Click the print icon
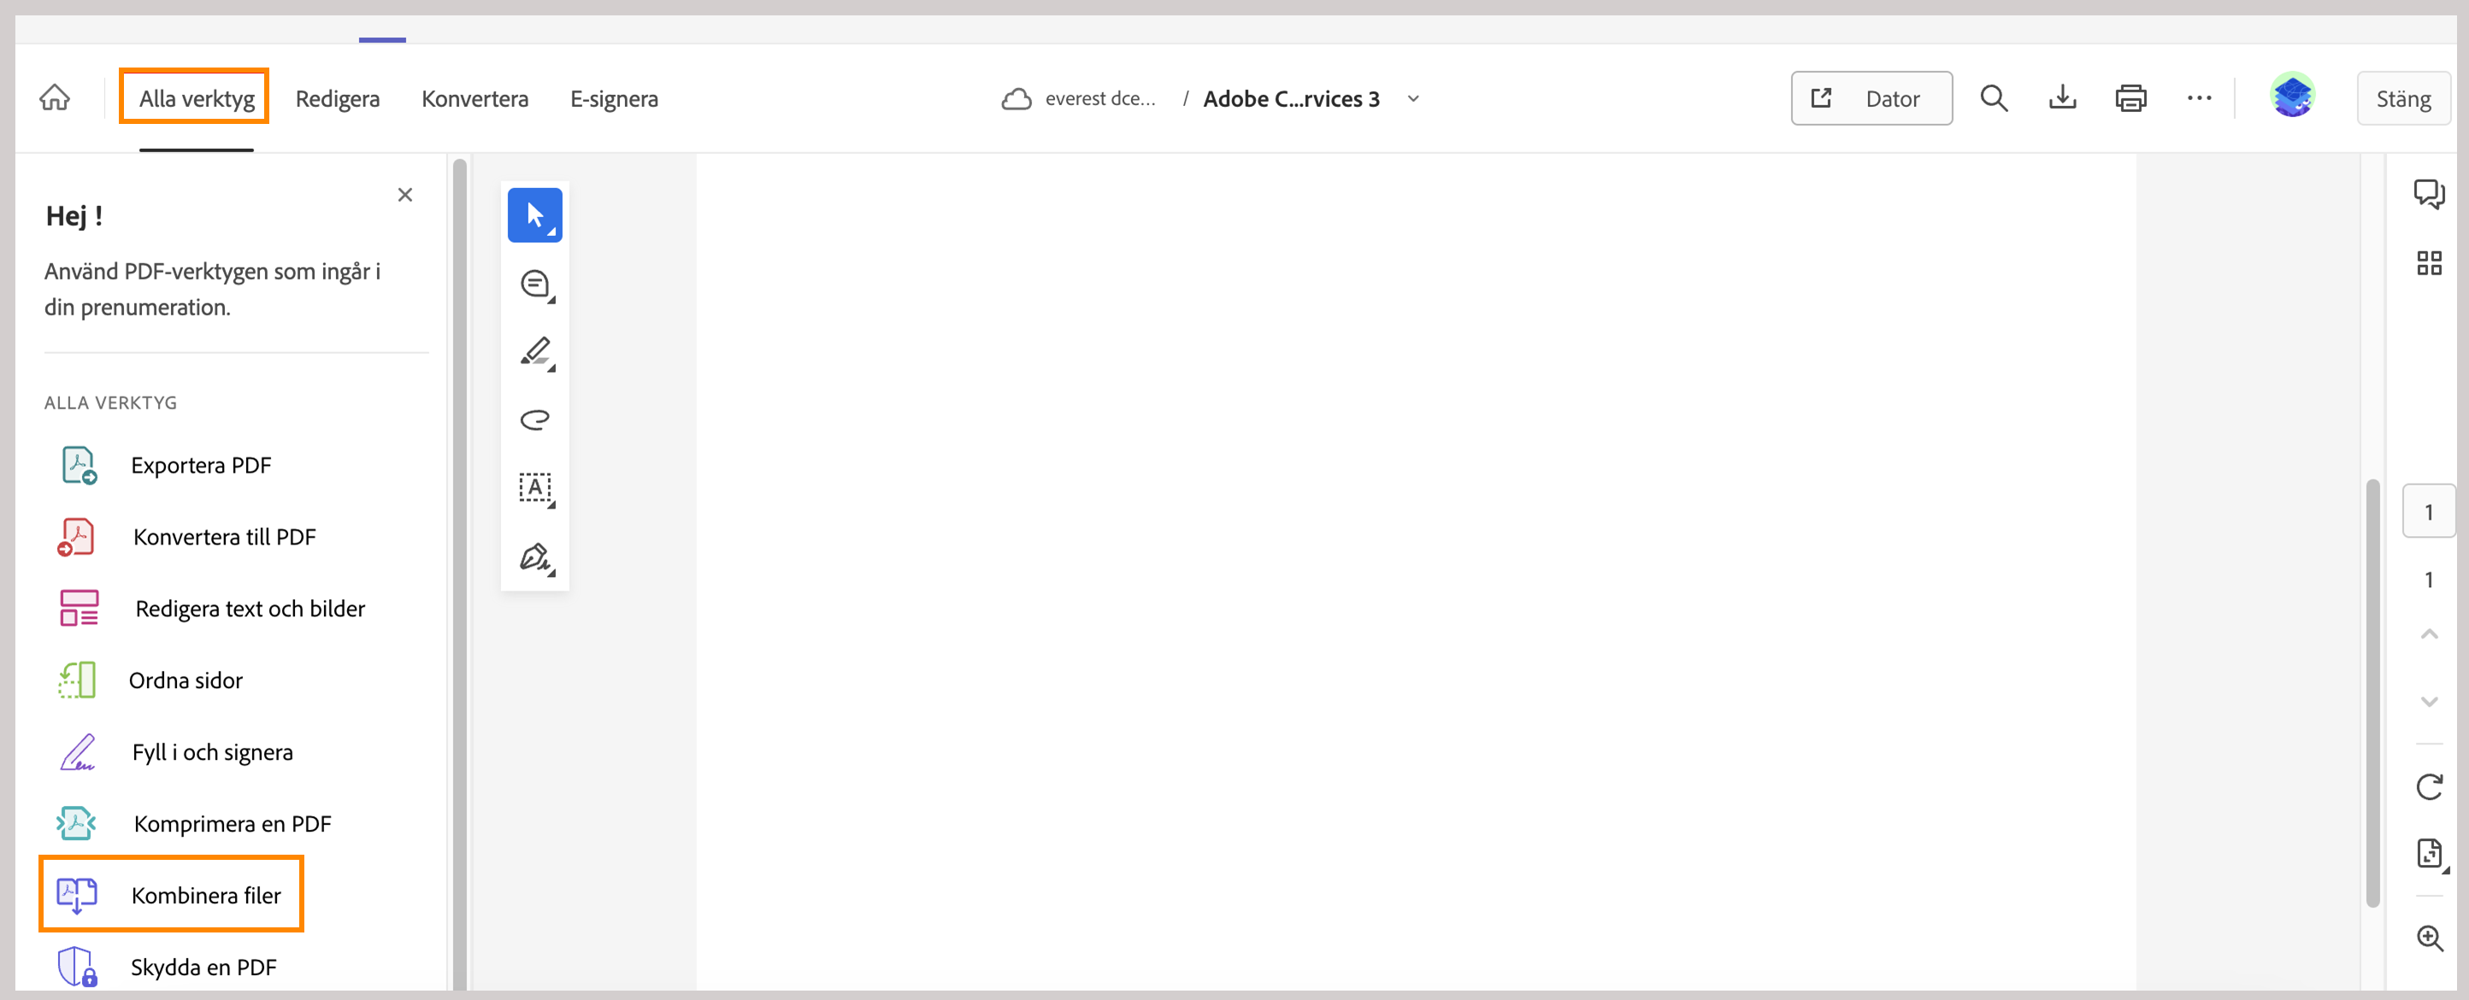 click(x=2130, y=97)
